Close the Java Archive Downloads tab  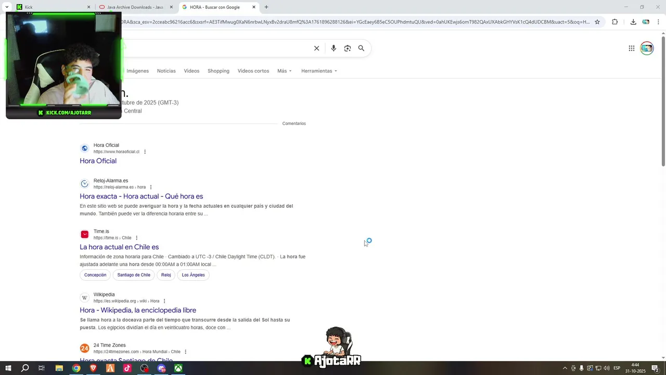coord(171,7)
